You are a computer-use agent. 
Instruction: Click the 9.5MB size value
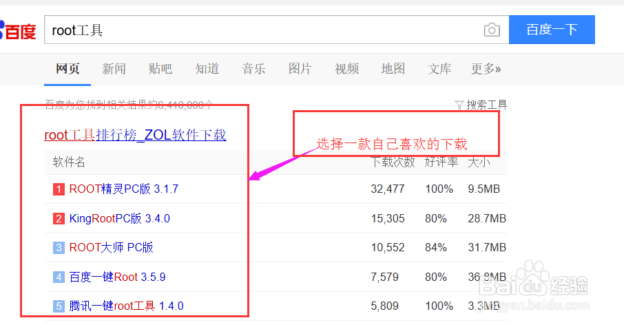484,189
